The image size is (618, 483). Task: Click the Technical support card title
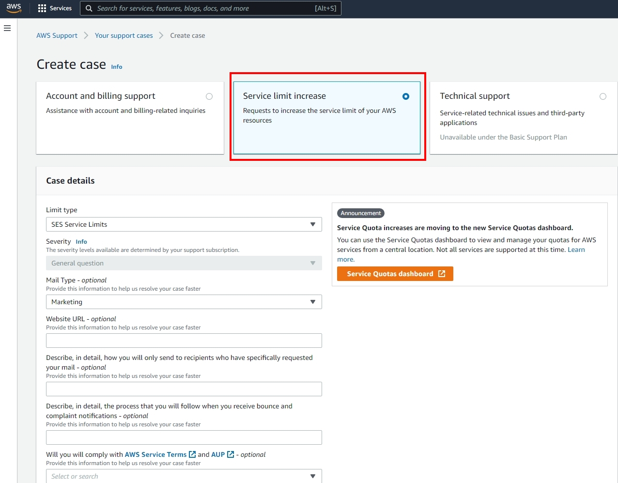click(475, 96)
